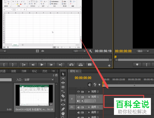This screenshot has height=118, width=154.
Task: Open the source monitor button editor plus
Action: (x=109, y=66)
